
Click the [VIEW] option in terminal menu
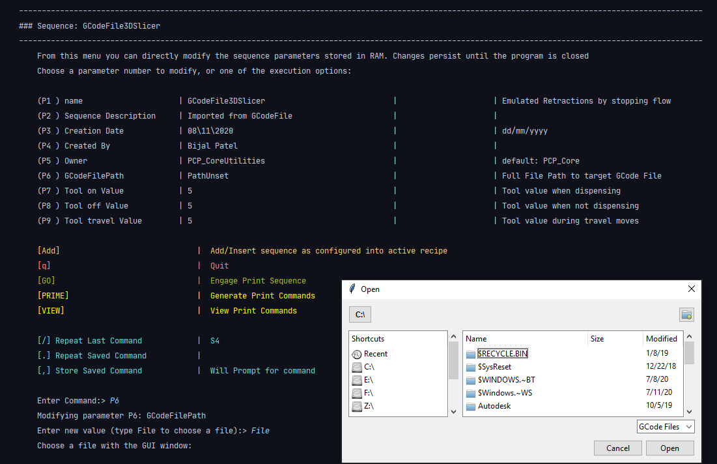pos(51,311)
